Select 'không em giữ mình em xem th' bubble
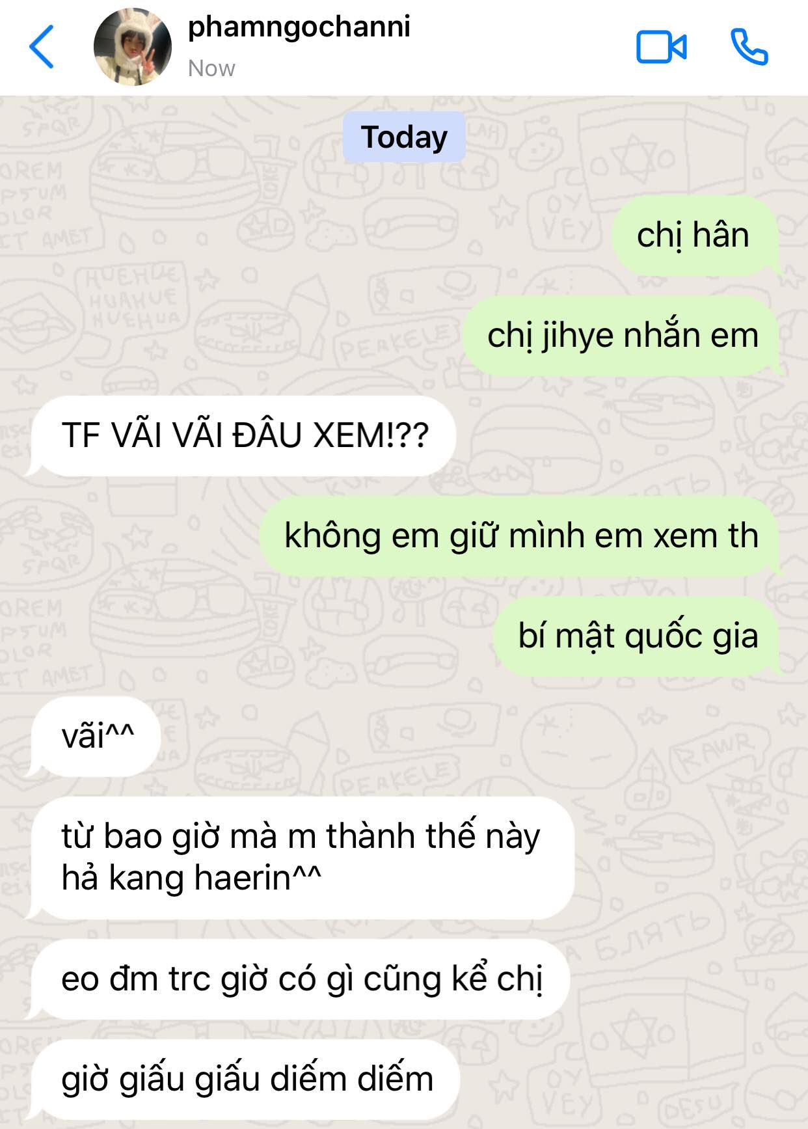808x1129 pixels. [520, 536]
